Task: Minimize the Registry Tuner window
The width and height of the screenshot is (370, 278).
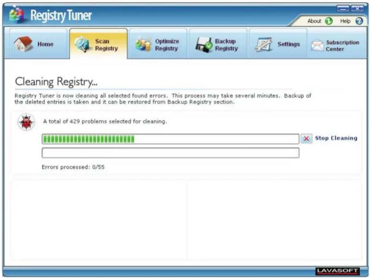Action: 343,9
